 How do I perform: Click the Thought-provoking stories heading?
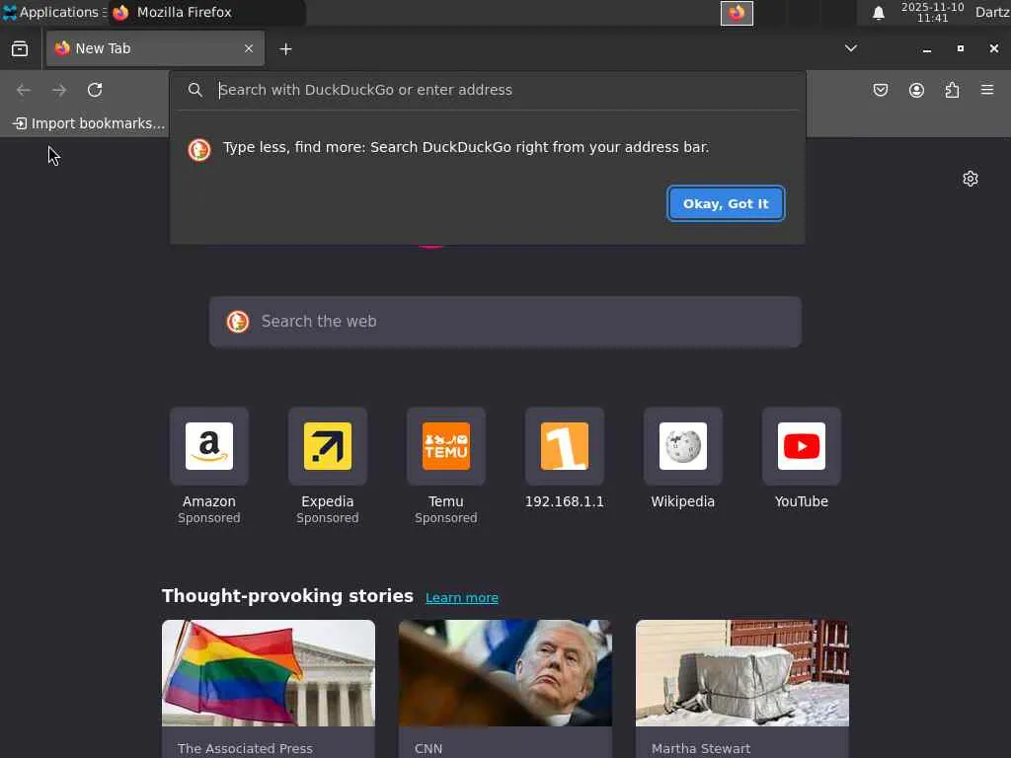point(287,596)
